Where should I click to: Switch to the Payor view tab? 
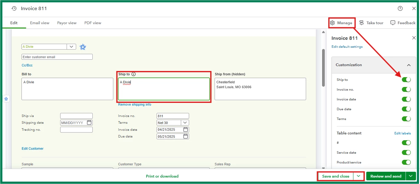67,23
